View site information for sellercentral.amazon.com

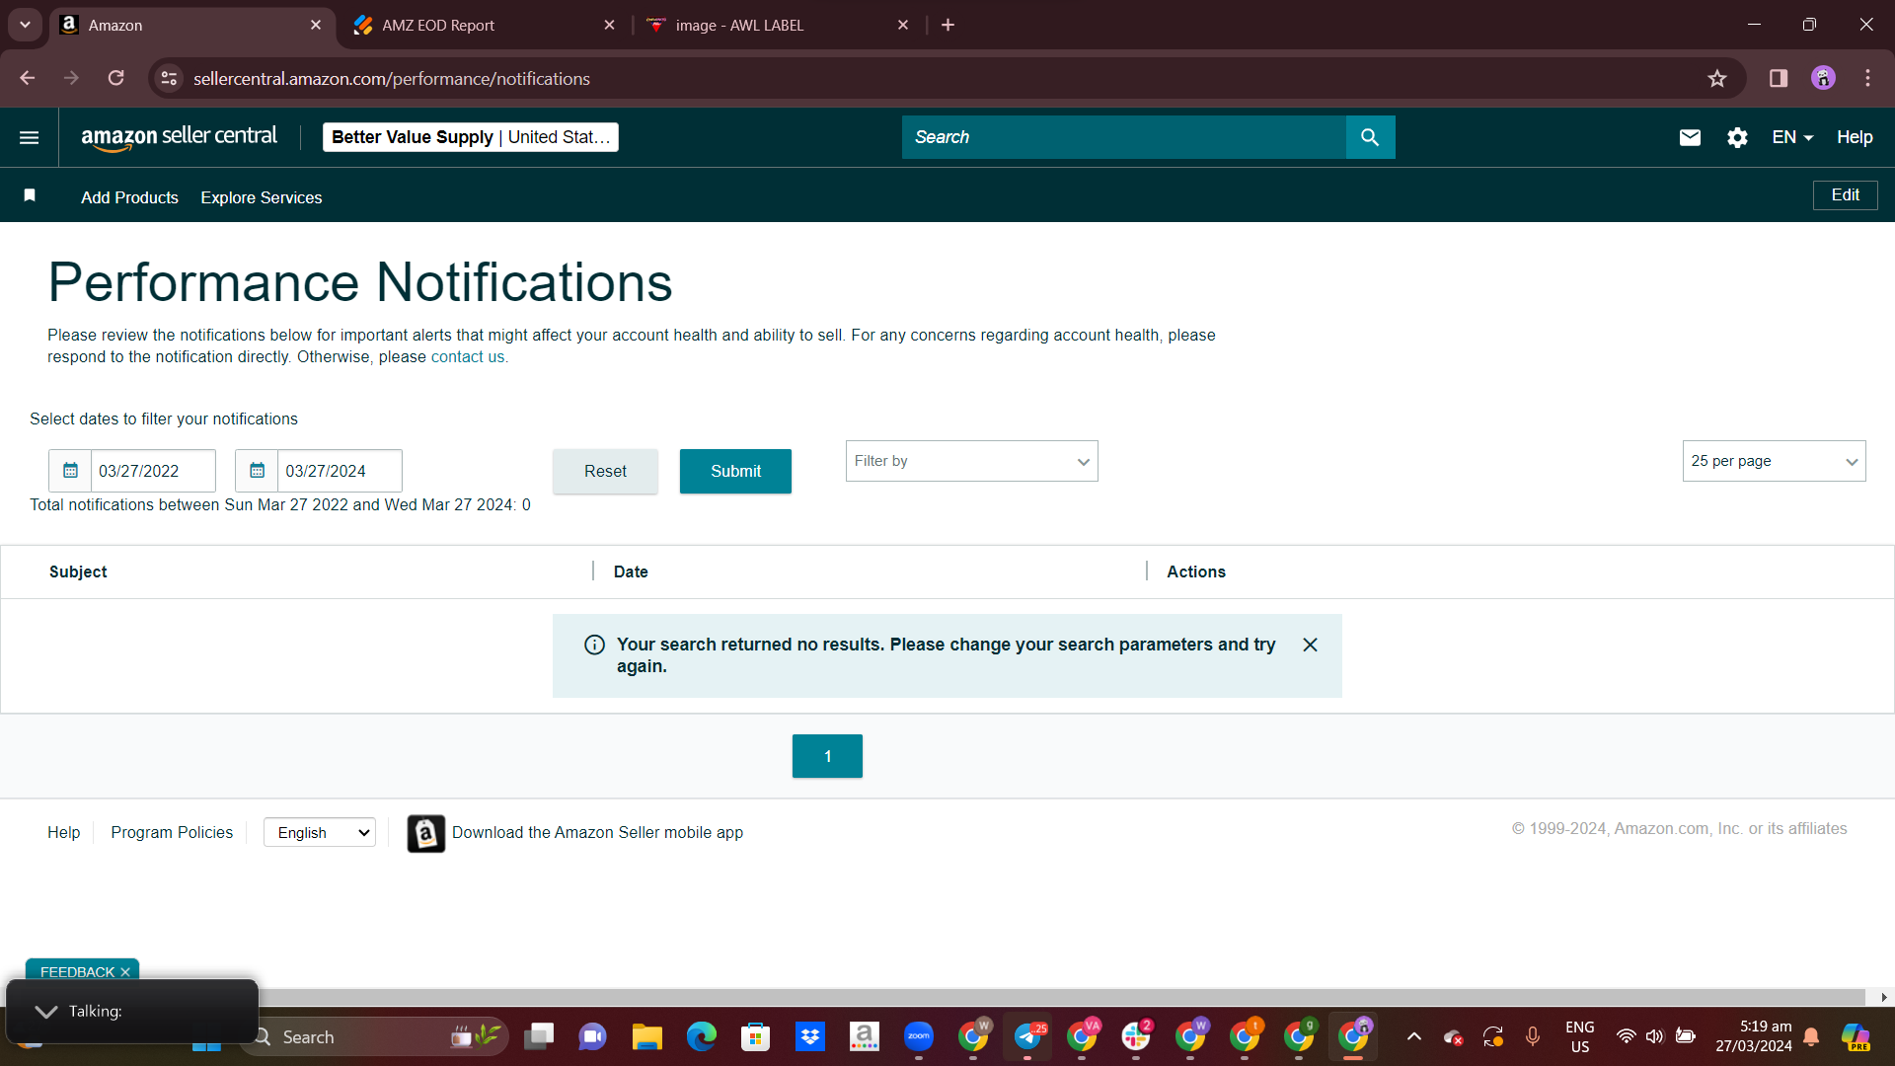tap(170, 79)
